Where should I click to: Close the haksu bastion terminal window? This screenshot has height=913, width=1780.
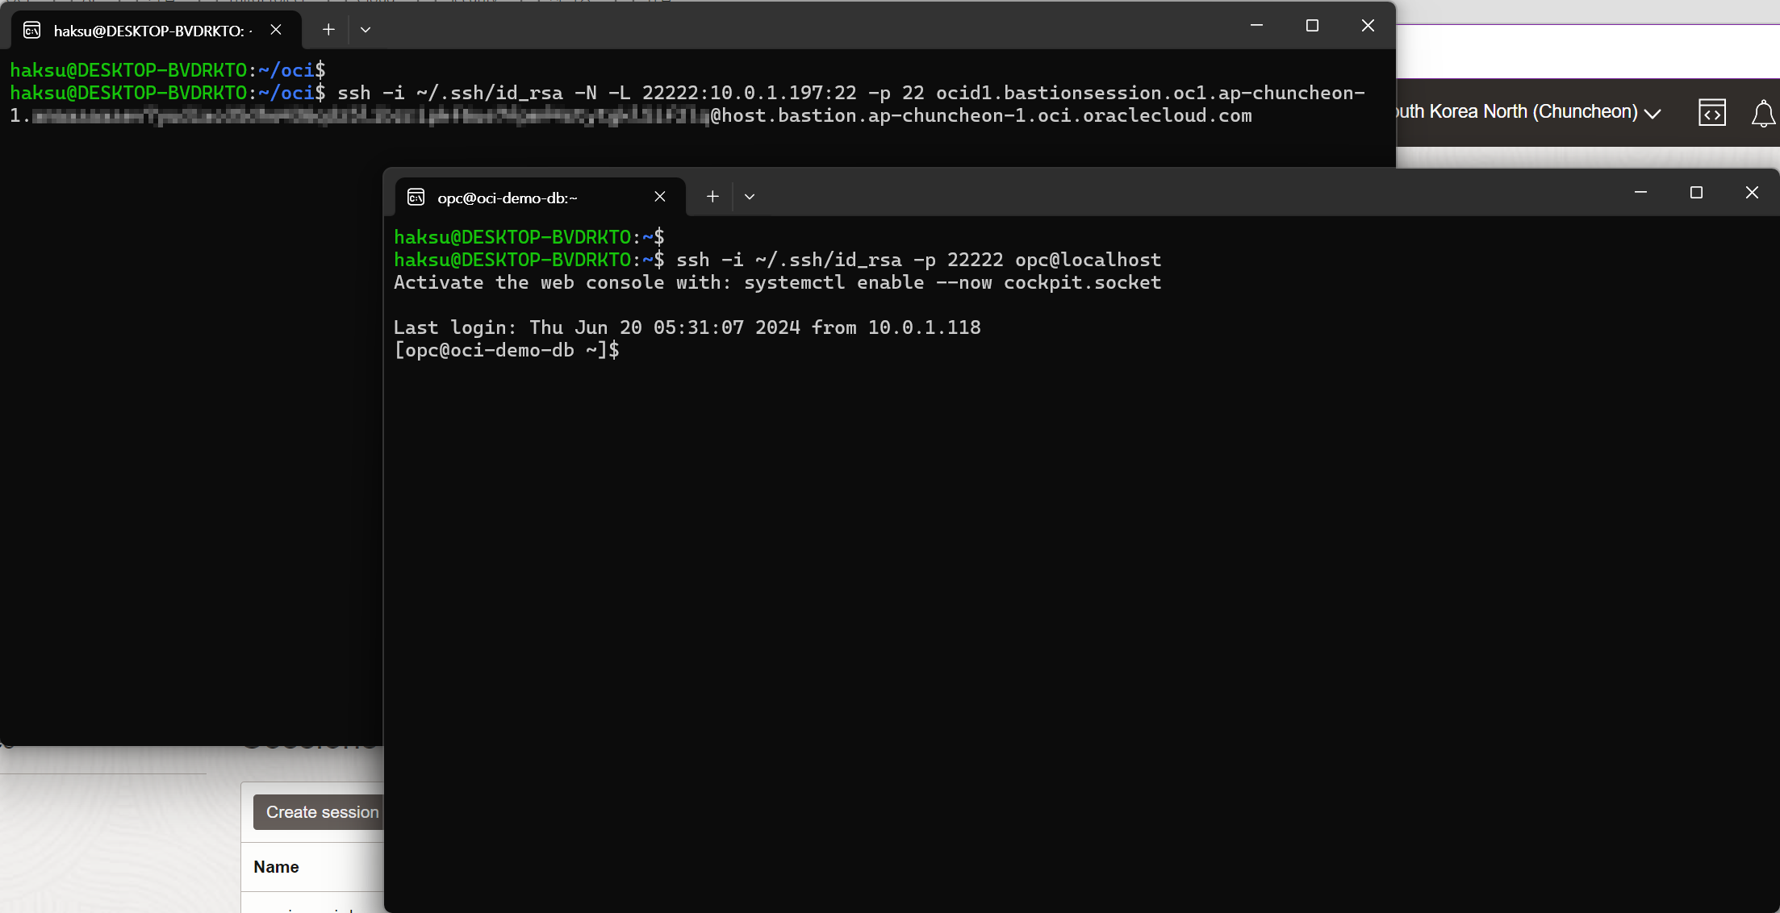tap(1368, 26)
